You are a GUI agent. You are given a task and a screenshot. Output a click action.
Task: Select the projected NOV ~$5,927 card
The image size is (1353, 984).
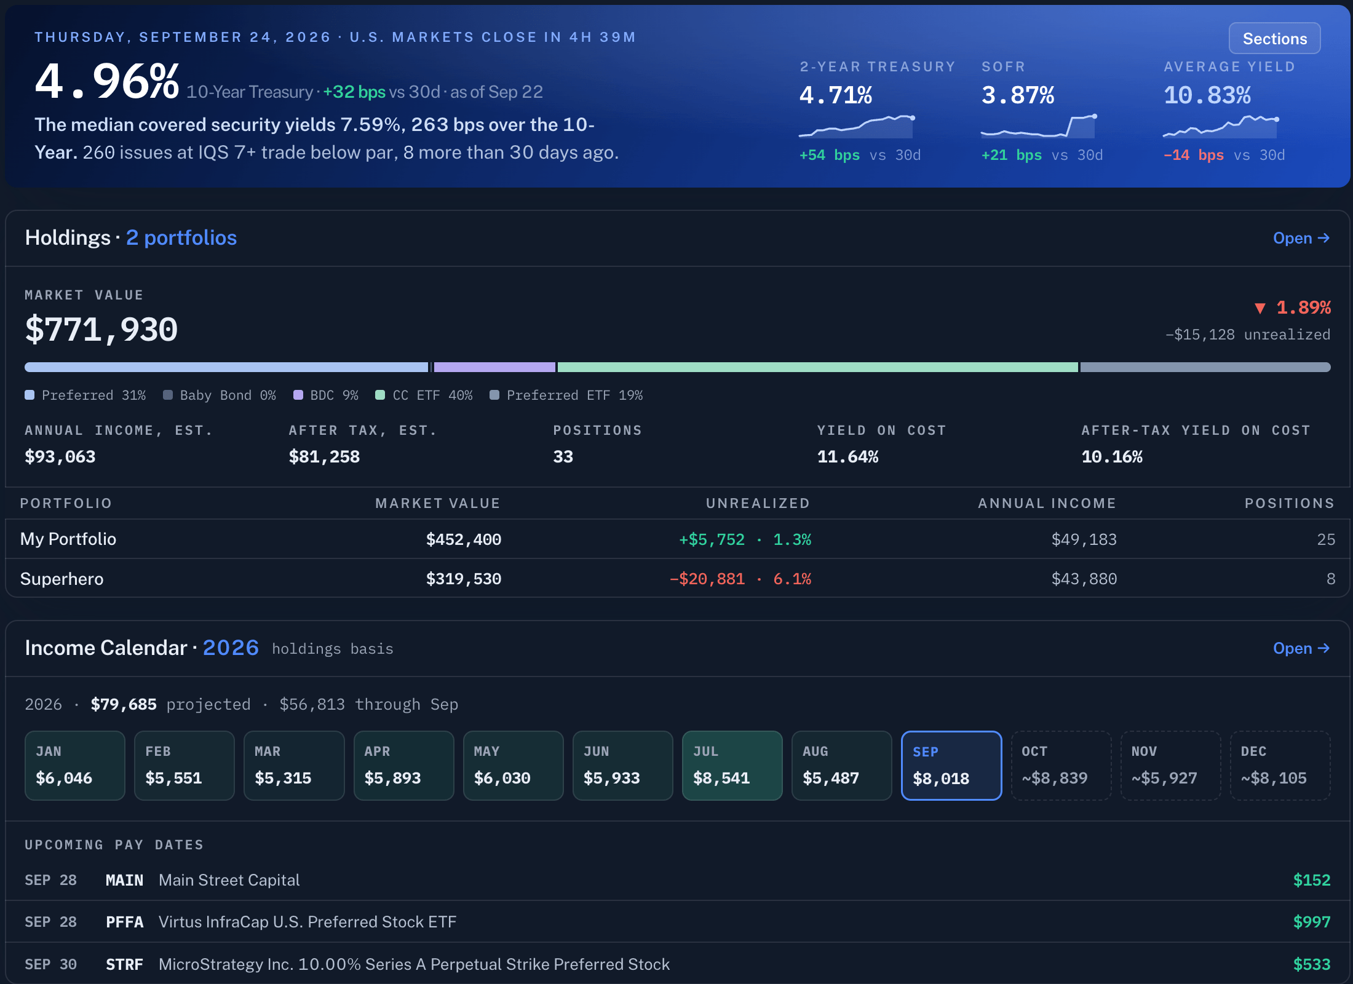[1171, 766]
